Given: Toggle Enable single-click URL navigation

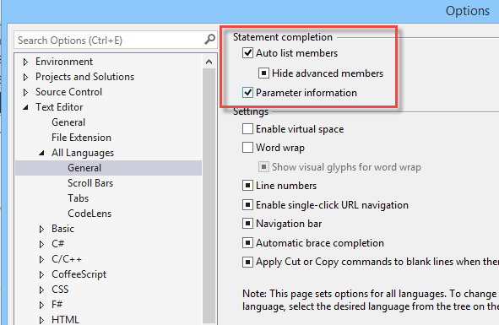Looking at the screenshot, I should click(x=247, y=204).
